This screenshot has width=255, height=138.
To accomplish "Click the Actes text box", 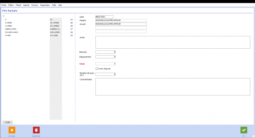I will 173,42.
